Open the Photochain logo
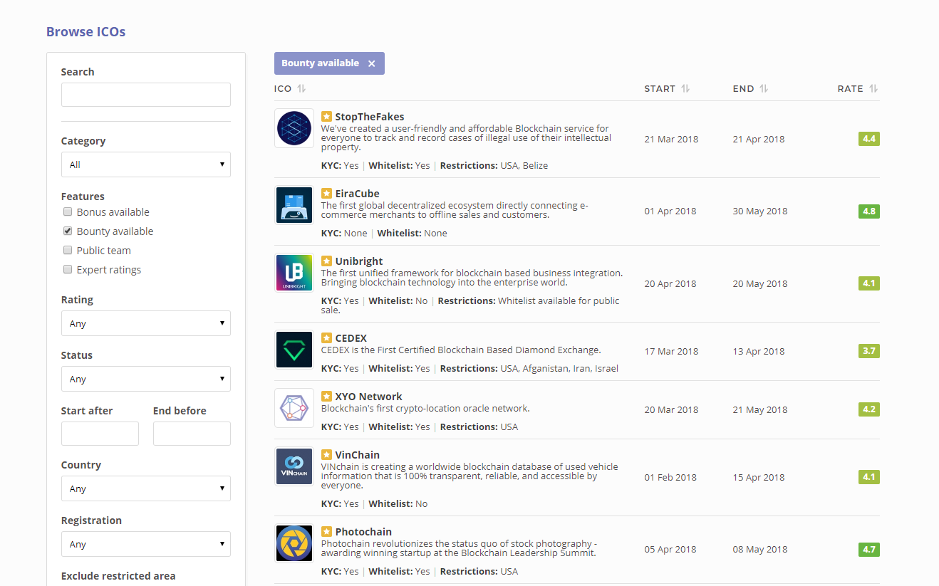This screenshot has width=939, height=586. 294,543
